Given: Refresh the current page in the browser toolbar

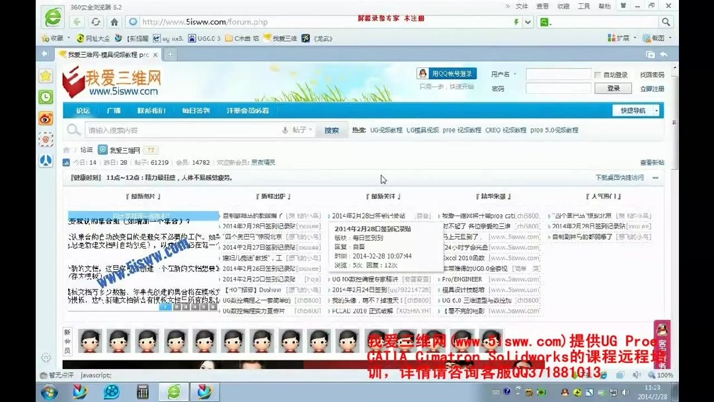Looking at the screenshot, I should tap(97, 22).
